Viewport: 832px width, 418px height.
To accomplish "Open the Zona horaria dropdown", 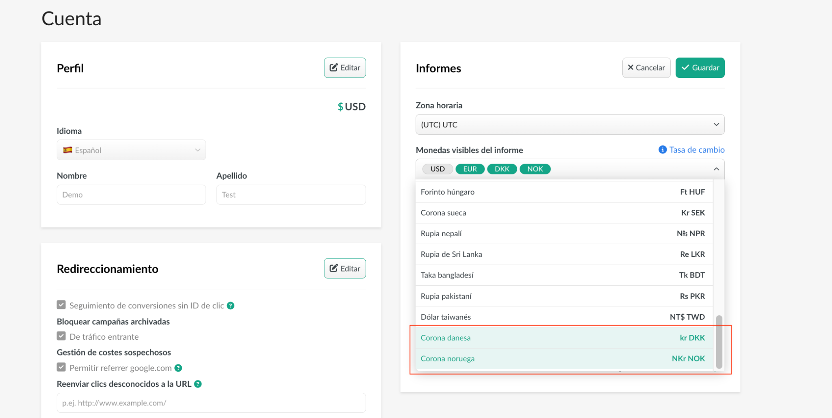I will coord(570,124).
